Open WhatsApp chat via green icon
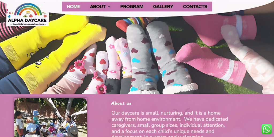Screen dimensions: 274x137 pos(267,129)
